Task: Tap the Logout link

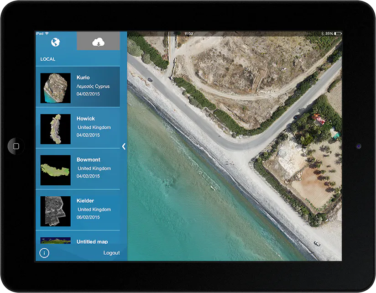Action: [x=111, y=253]
